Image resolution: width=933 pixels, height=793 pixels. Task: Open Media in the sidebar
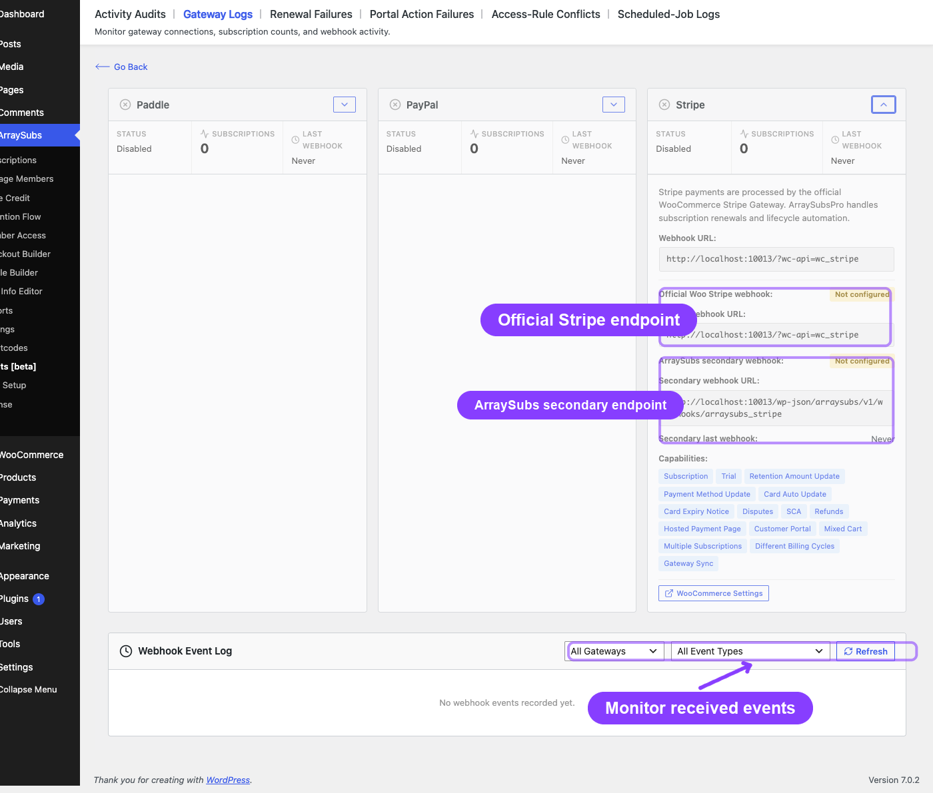click(x=40, y=67)
